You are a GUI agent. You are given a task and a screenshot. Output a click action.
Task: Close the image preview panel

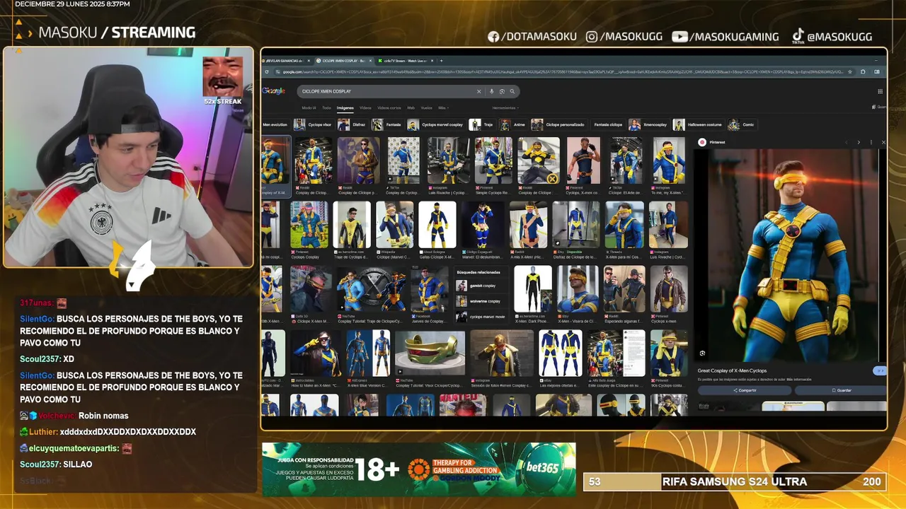click(x=883, y=142)
